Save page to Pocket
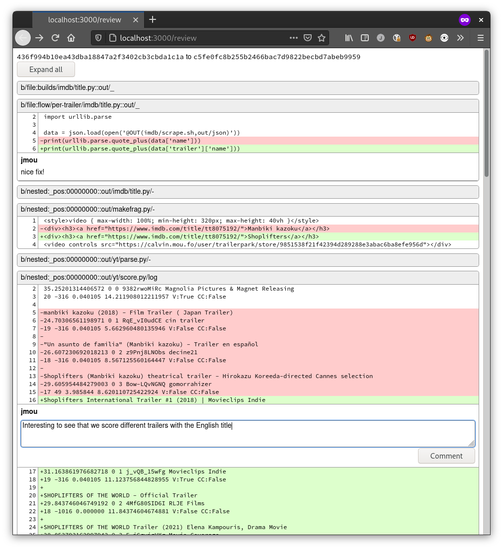Viewport: 503px width, 549px height. (308, 38)
